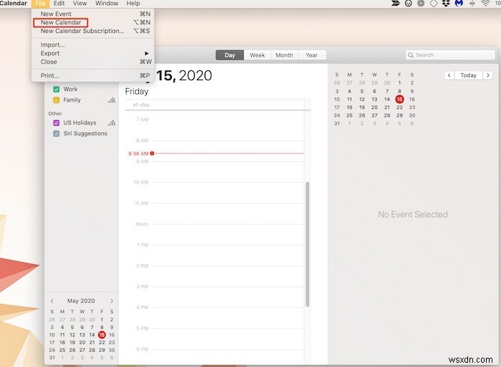The image size is (501, 367).
Task: Go to next day with right arrow beside Today
Action: 487,75
